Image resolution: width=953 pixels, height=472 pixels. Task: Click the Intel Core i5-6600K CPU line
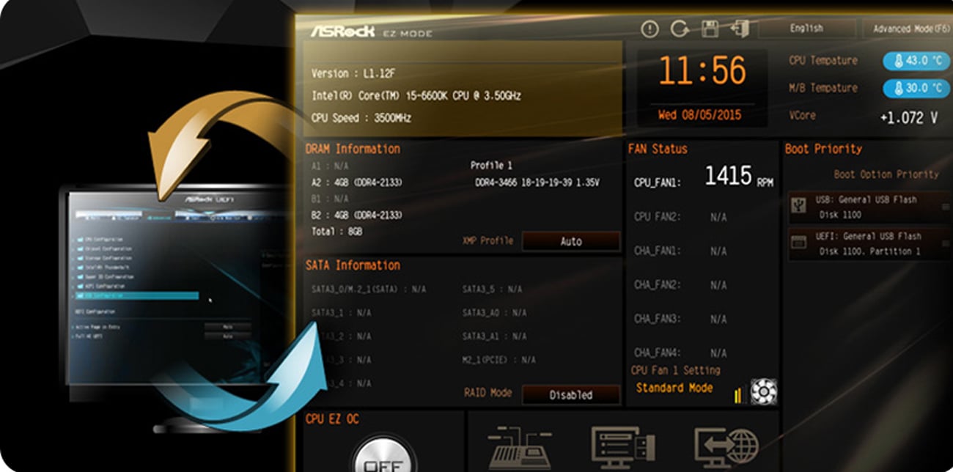click(416, 96)
